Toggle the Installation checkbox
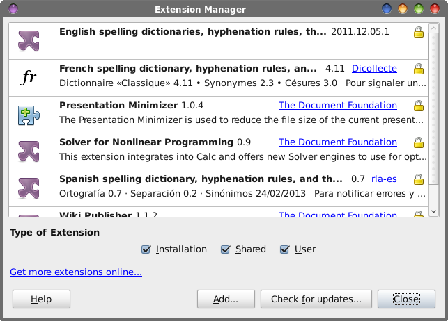This screenshot has width=448, height=321. point(146,249)
